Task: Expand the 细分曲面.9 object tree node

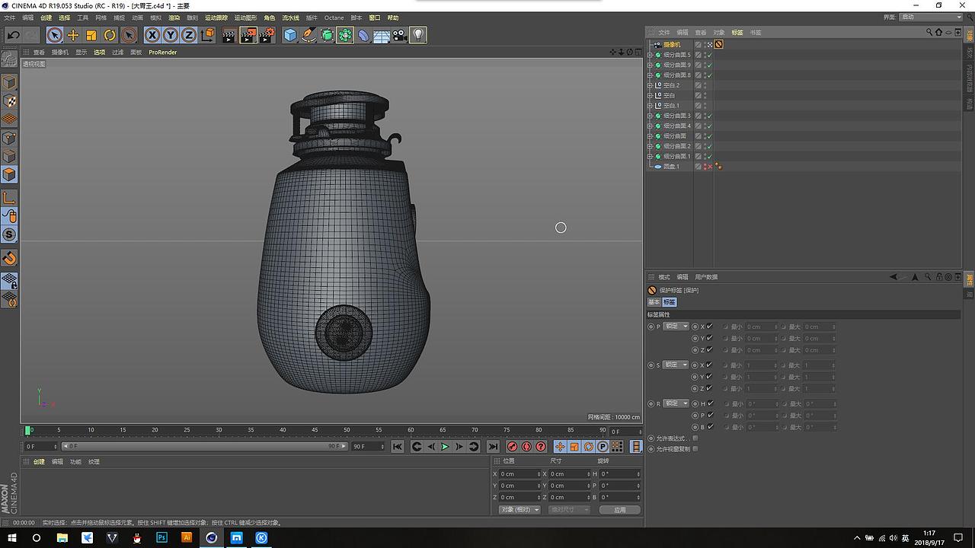Action: click(650, 65)
